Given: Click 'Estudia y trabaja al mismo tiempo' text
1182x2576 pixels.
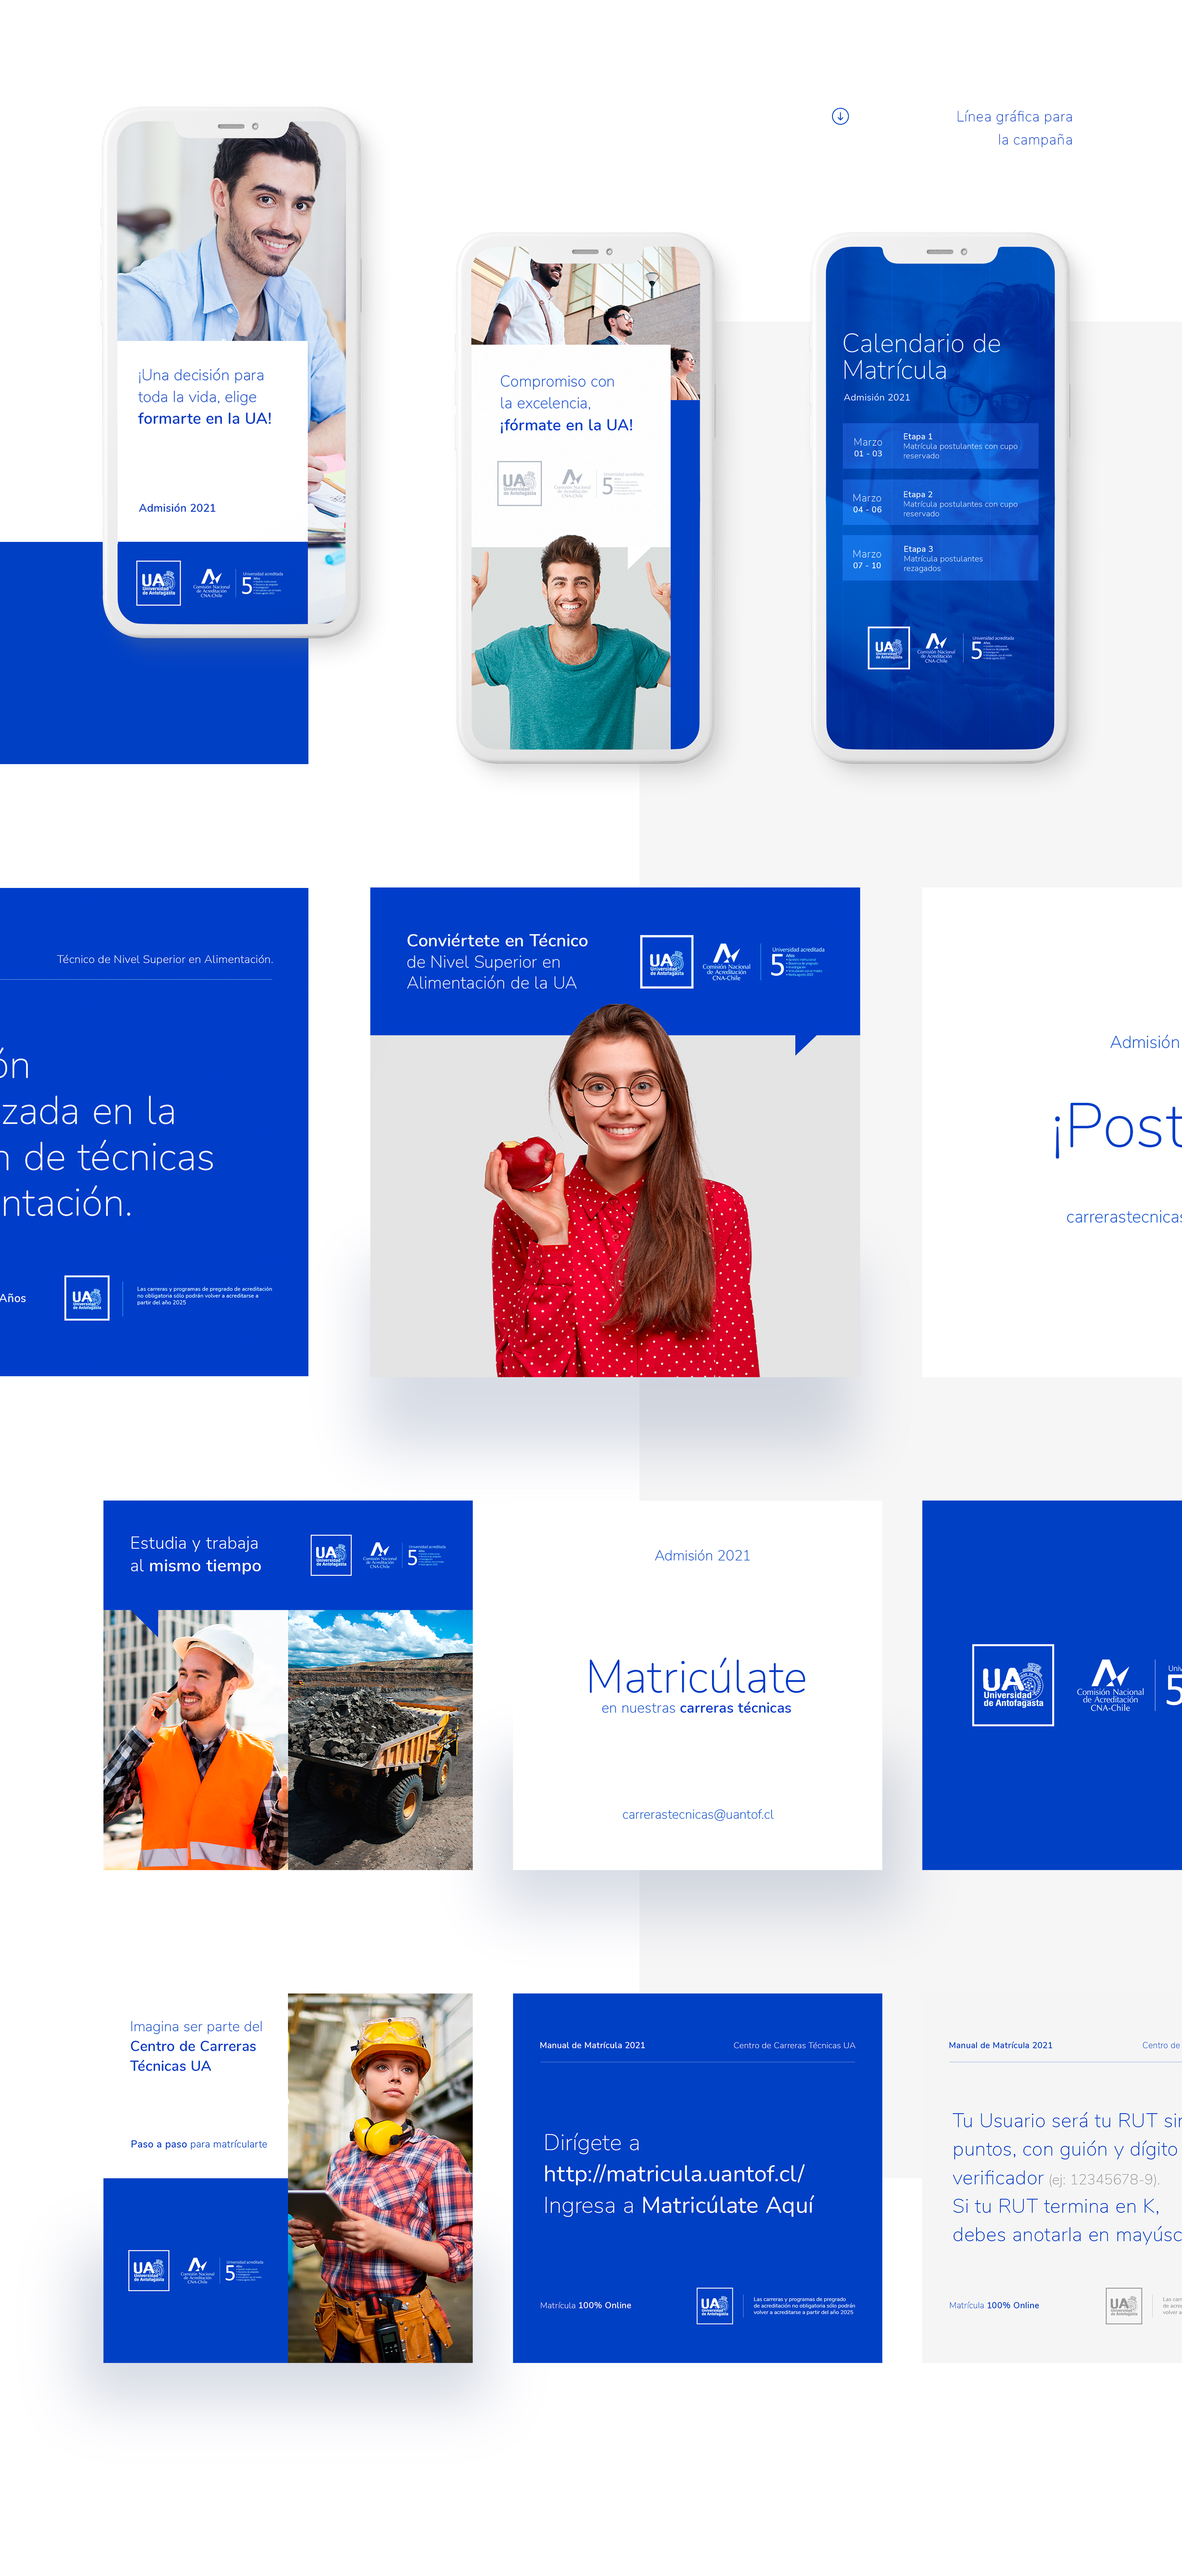Looking at the screenshot, I should (196, 1554).
